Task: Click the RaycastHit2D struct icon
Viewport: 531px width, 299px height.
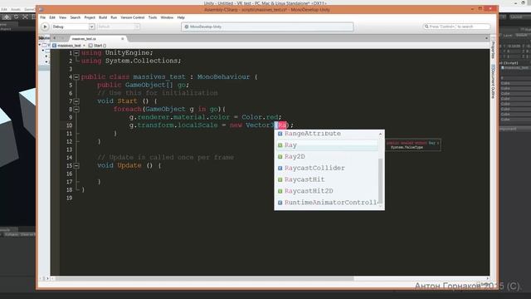Action: (x=280, y=192)
